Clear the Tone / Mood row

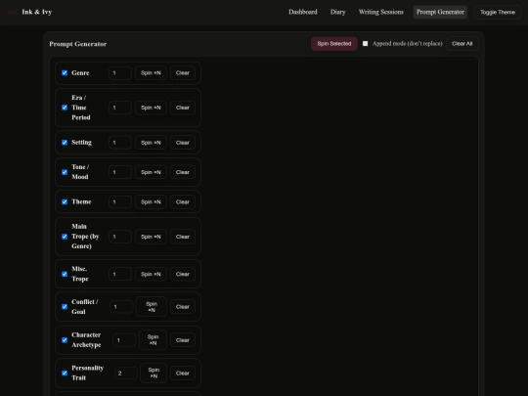183,172
